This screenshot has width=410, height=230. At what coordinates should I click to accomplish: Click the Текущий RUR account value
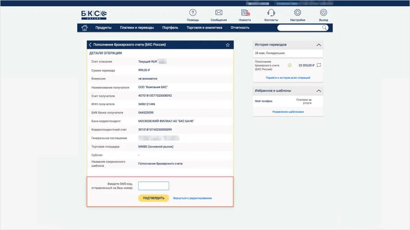[x=148, y=62]
